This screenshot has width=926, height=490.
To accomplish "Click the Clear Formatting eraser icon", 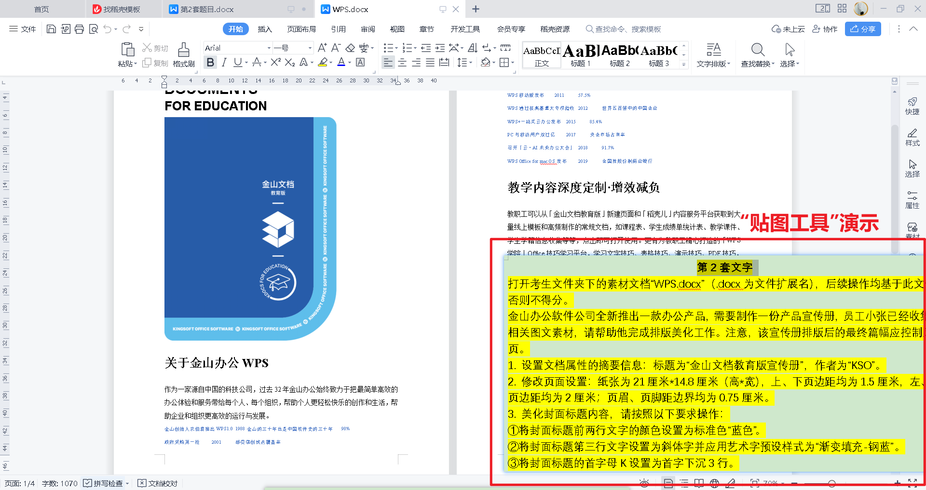I will [350, 48].
